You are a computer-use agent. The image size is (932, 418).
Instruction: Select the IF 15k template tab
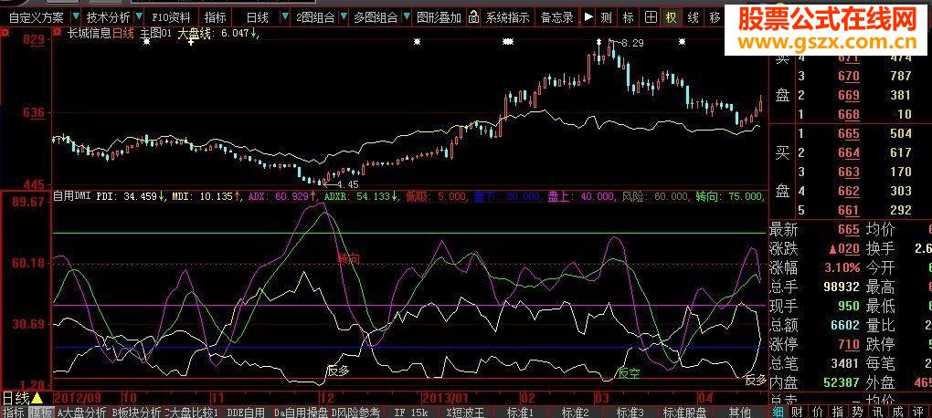(411, 412)
